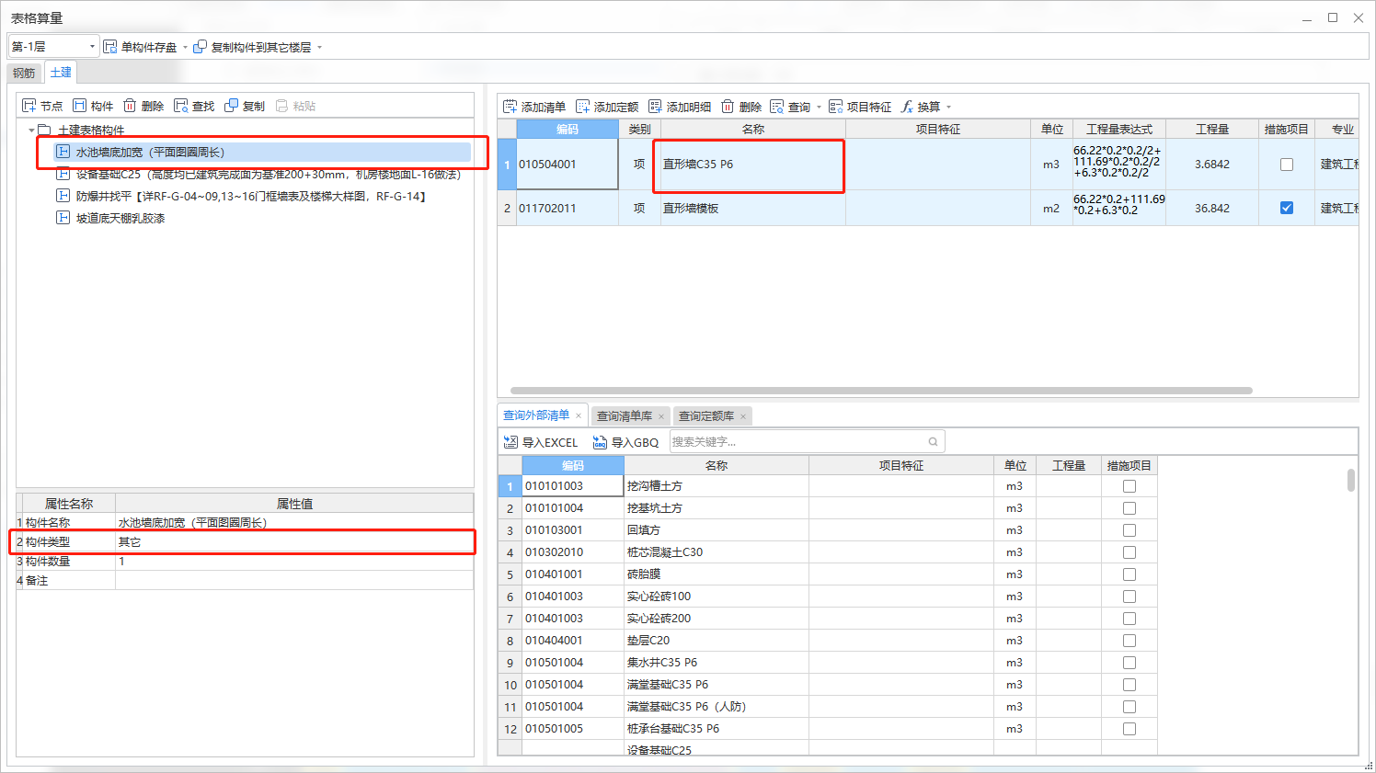Click the component icon for 坡道底天棚乳胶漆
Viewport: 1376px width, 773px height.
[x=63, y=218]
